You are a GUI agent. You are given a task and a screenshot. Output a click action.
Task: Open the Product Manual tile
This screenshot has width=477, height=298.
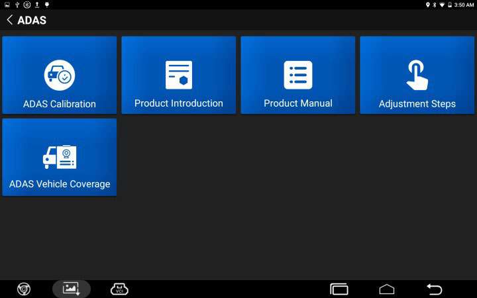pyautogui.click(x=298, y=75)
